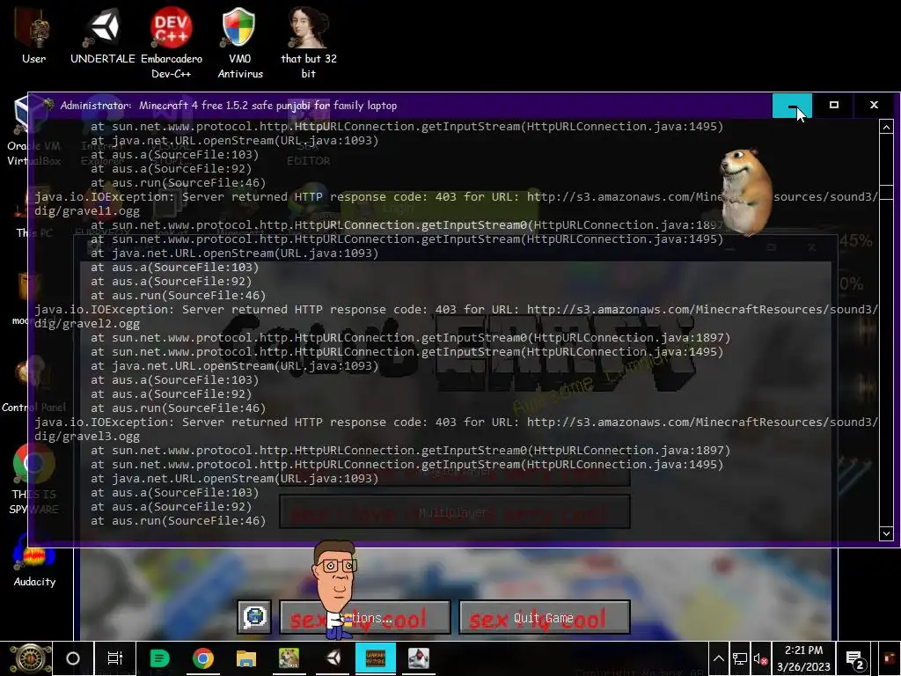
Task: Open the Start button on taskbar
Action: coord(30,658)
